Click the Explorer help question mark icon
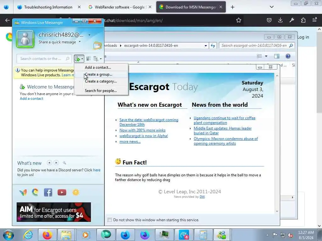This screenshot has width=322, height=241. (x=288, y=56)
